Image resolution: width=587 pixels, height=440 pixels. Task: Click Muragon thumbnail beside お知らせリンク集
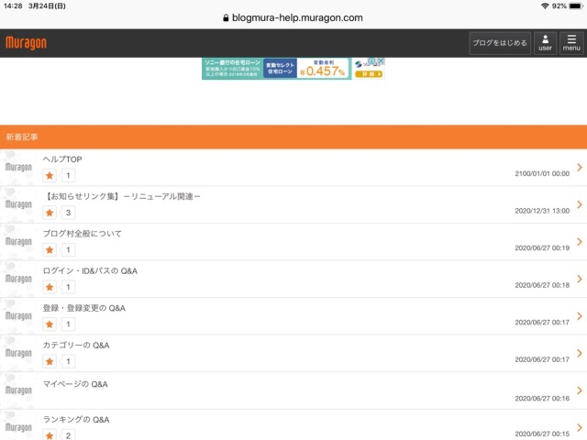tap(18, 204)
